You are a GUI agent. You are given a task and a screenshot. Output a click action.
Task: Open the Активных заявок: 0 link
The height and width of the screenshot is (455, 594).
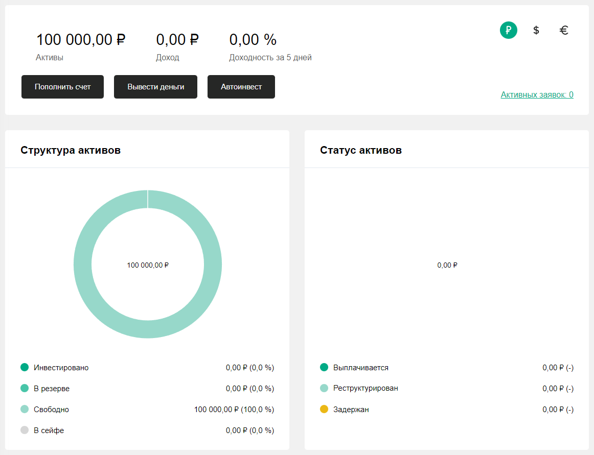click(x=537, y=95)
